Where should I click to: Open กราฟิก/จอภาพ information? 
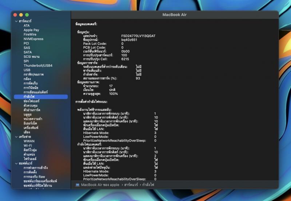[x=33, y=75]
